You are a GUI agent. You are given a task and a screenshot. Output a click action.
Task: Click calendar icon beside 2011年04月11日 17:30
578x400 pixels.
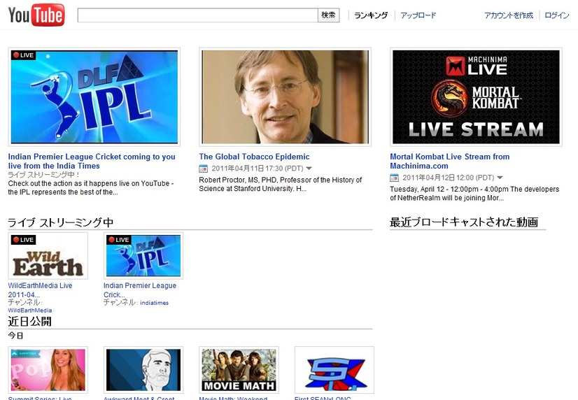(x=203, y=169)
